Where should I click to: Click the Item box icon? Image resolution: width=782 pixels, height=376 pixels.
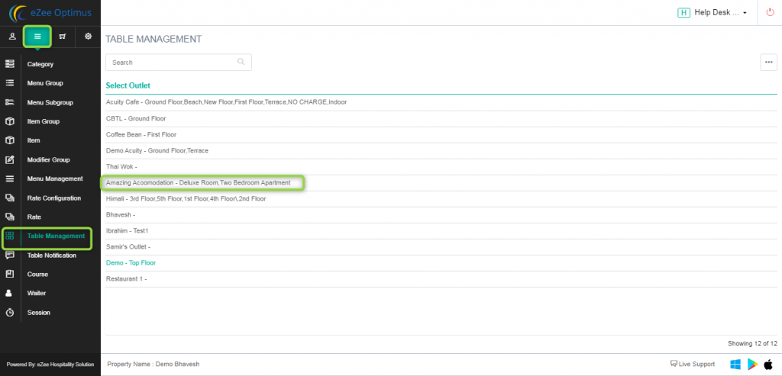pos(9,140)
